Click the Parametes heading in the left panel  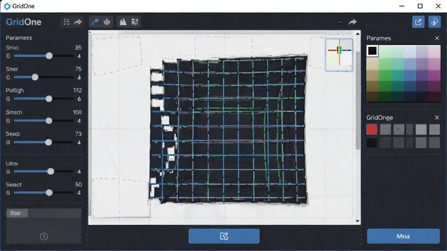coord(19,38)
